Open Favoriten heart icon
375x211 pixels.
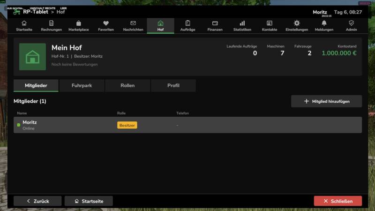click(x=106, y=23)
